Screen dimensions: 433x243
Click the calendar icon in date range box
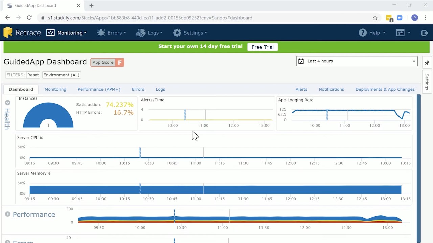click(301, 61)
